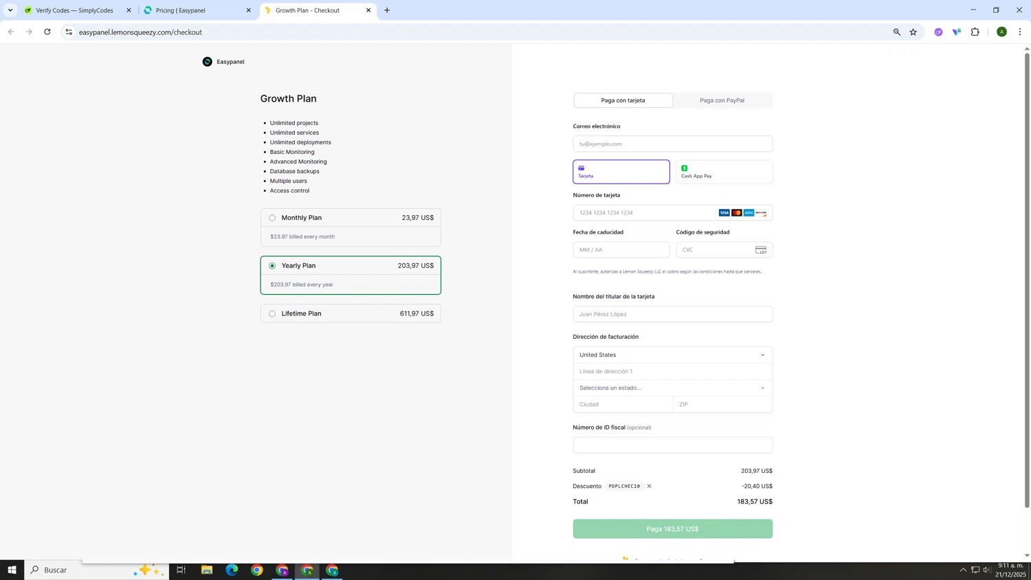The height and width of the screenshot is (580, 1031).
Task: Click the Windows Buscar search box
Action: click(x=96, y=570)
